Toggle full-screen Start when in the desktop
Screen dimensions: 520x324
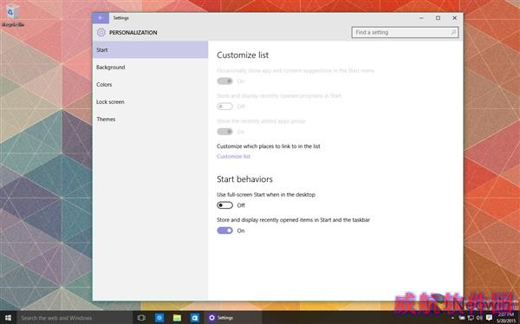[224, 205]
